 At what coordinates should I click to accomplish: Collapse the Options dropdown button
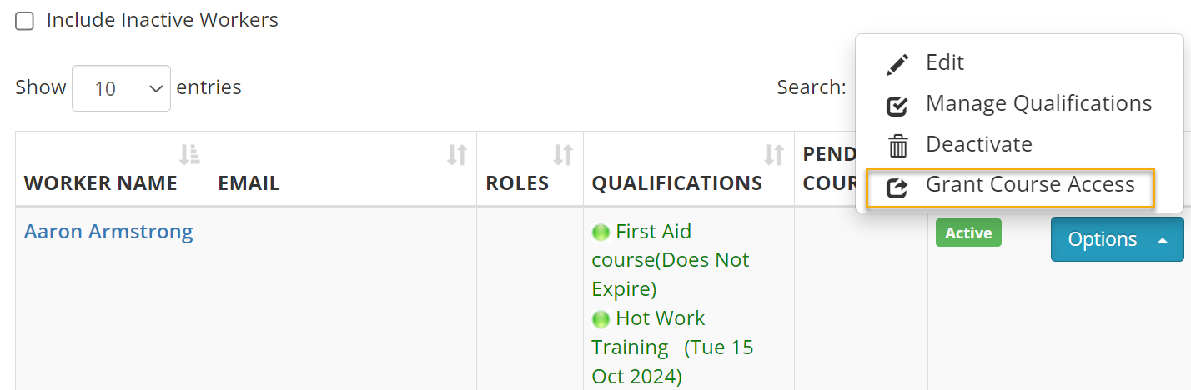[1116, 239]
